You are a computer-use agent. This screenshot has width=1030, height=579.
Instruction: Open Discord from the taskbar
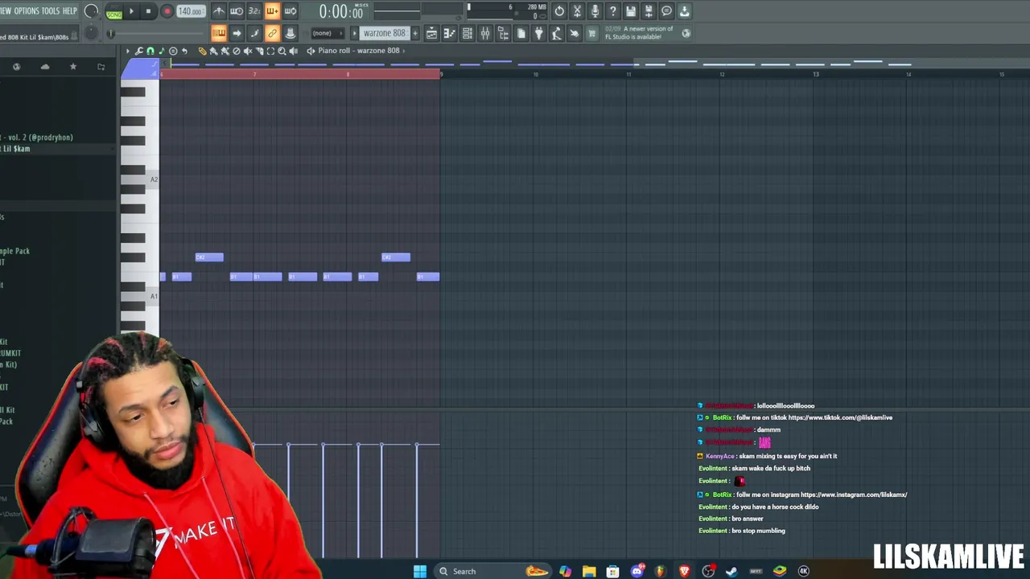point(637,571)
